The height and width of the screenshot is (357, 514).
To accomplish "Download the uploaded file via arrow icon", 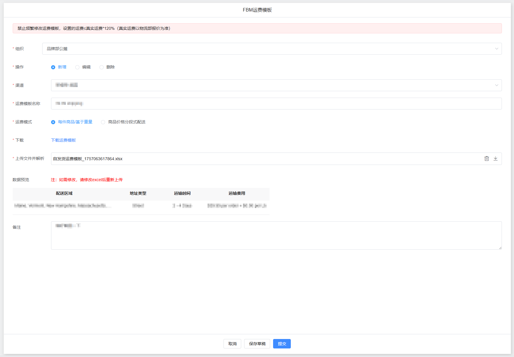I will 495,159.
